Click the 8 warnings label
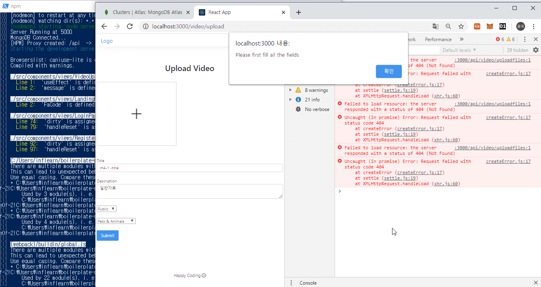 coord(316,90)
